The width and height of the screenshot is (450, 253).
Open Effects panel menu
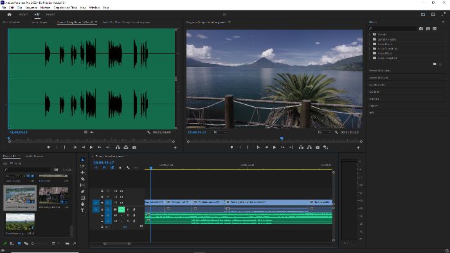(443, 22)
